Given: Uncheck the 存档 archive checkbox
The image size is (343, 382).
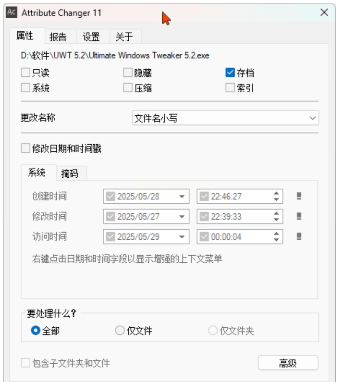Looking at the screenshot, I should click(230, 73).
